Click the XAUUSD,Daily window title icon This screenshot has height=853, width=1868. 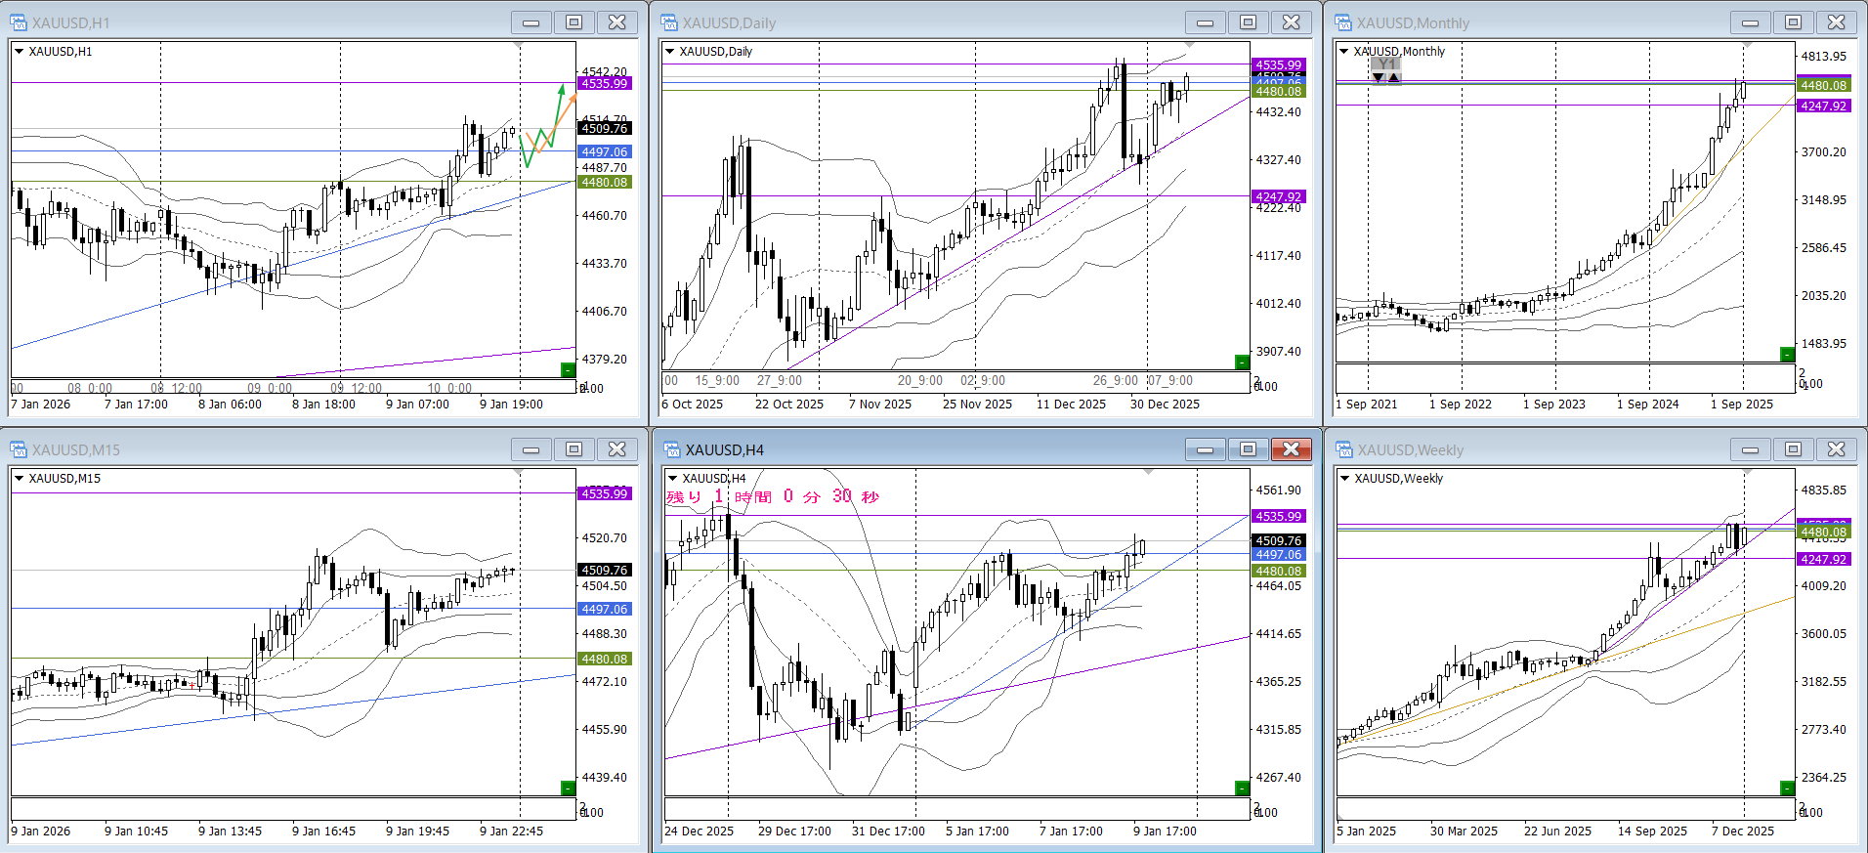tap(669, 22)
